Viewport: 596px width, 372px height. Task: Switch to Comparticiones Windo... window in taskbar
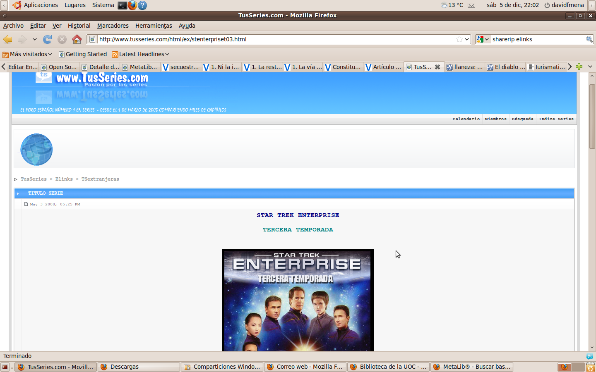pyautogui.click(x=222, y=367)
